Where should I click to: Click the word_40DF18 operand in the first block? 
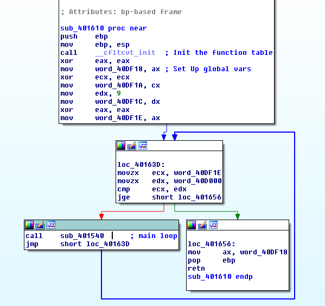pyautogui.click(x=119, y=69)
